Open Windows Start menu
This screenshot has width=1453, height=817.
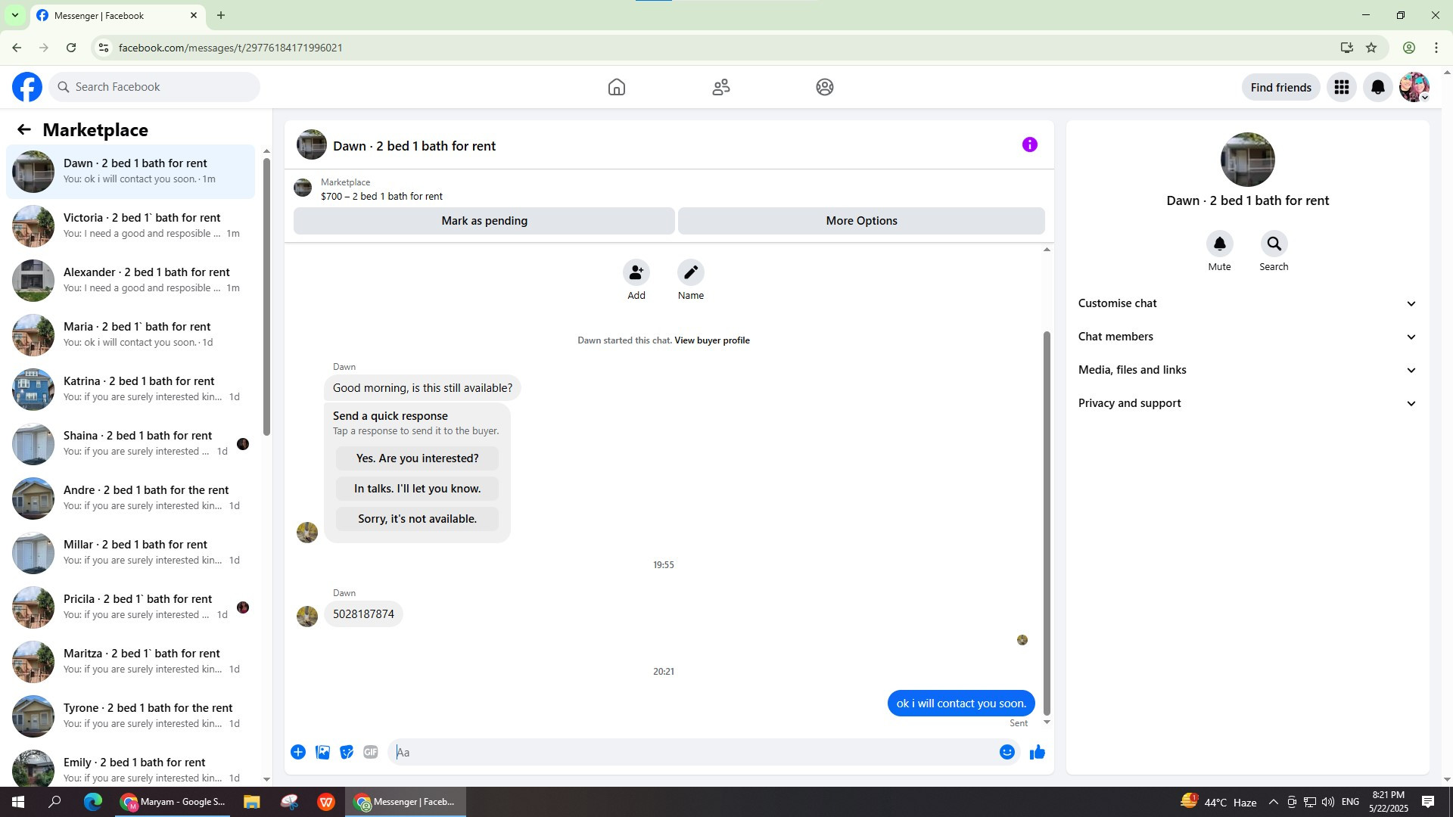pyautogui.click(x=18, y=802)
